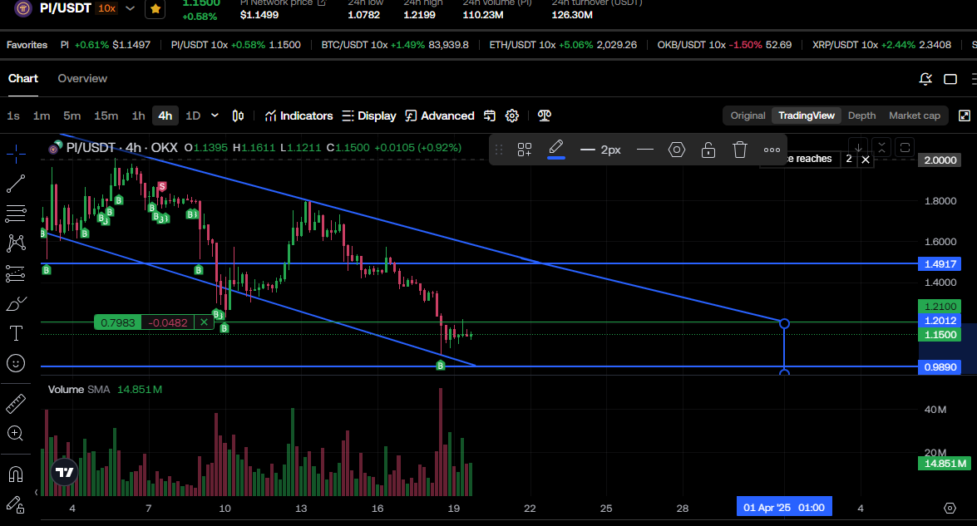Switch to the Overview tab

82,78
